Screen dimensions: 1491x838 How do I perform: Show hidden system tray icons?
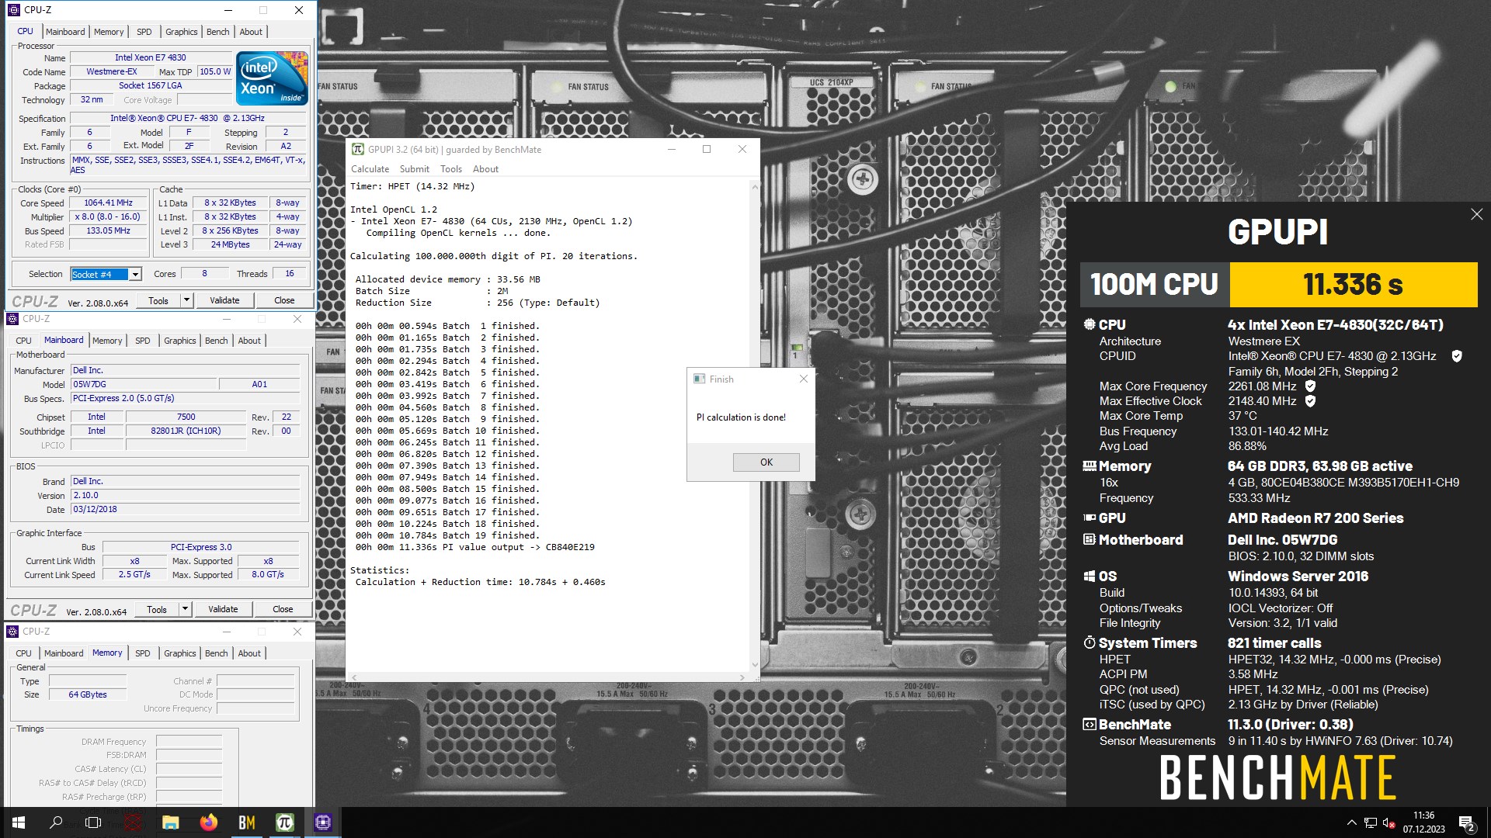(1351, 822)
